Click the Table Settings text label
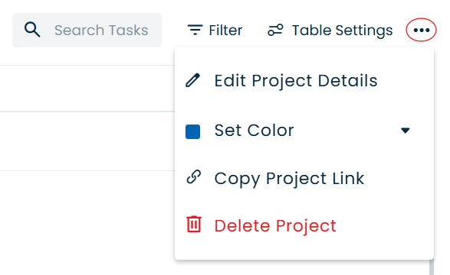 click(342, 31)
